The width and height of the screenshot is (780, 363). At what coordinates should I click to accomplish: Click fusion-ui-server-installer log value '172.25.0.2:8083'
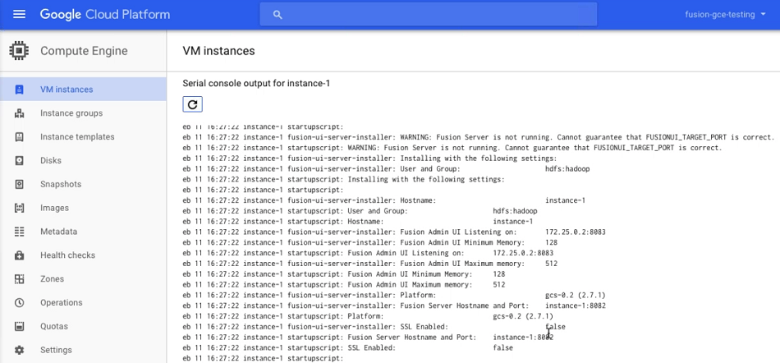576,232
